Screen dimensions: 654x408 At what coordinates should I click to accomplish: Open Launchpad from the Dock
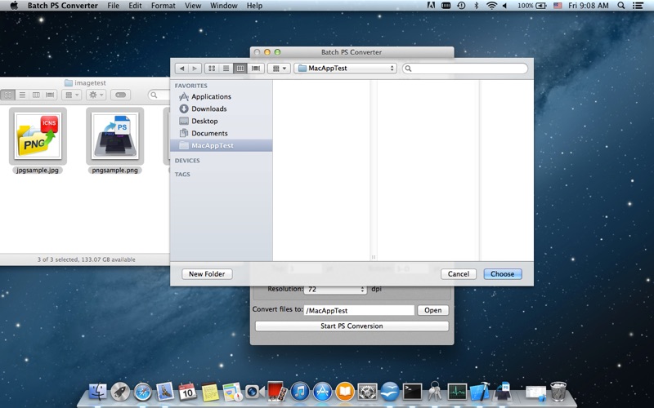[120, 392]
